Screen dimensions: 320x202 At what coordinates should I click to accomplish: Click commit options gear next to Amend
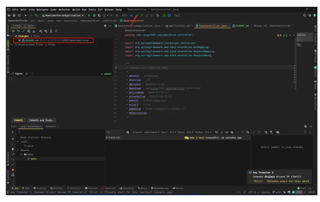pos(27,74)
